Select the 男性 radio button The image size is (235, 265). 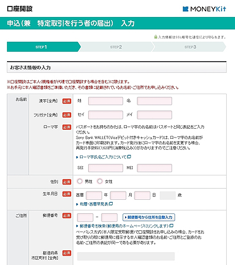click(80, 182)
